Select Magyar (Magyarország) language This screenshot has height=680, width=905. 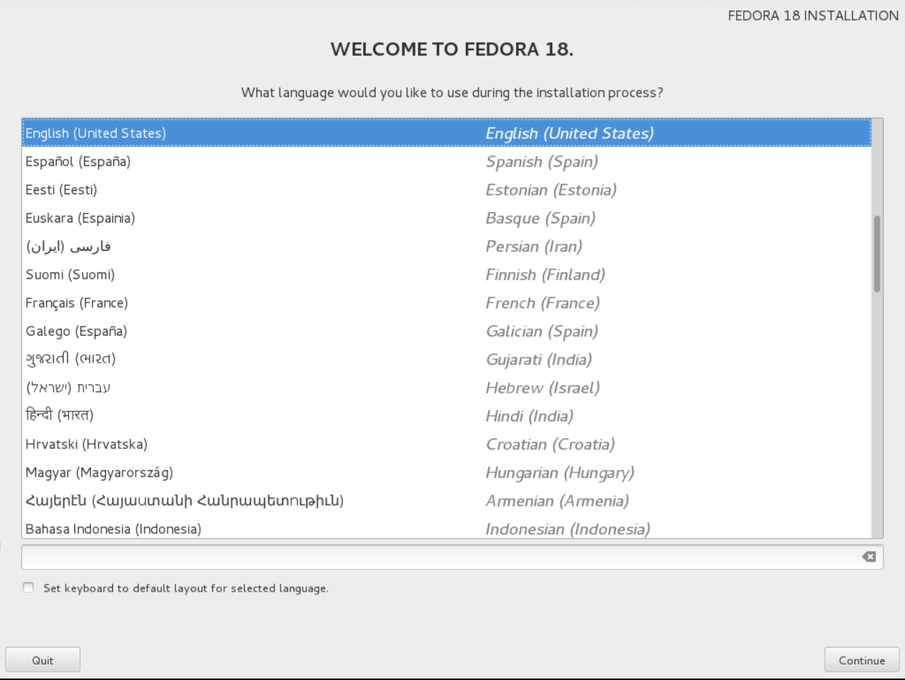pos(447,472)
